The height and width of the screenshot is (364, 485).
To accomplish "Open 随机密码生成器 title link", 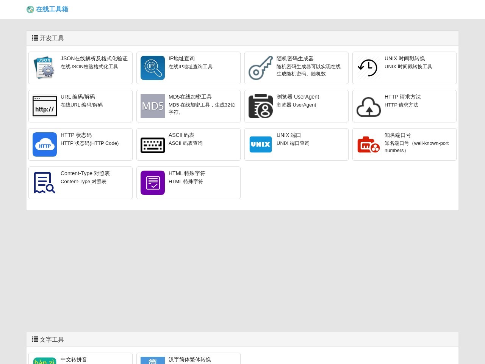I will tap(295, 58).
